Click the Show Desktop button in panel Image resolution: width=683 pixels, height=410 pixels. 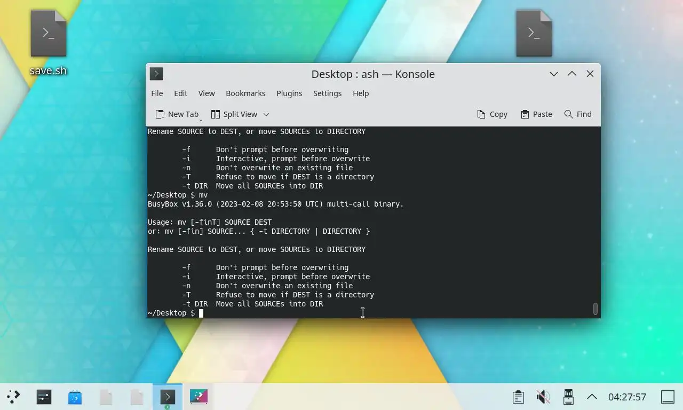pos(668,397)
